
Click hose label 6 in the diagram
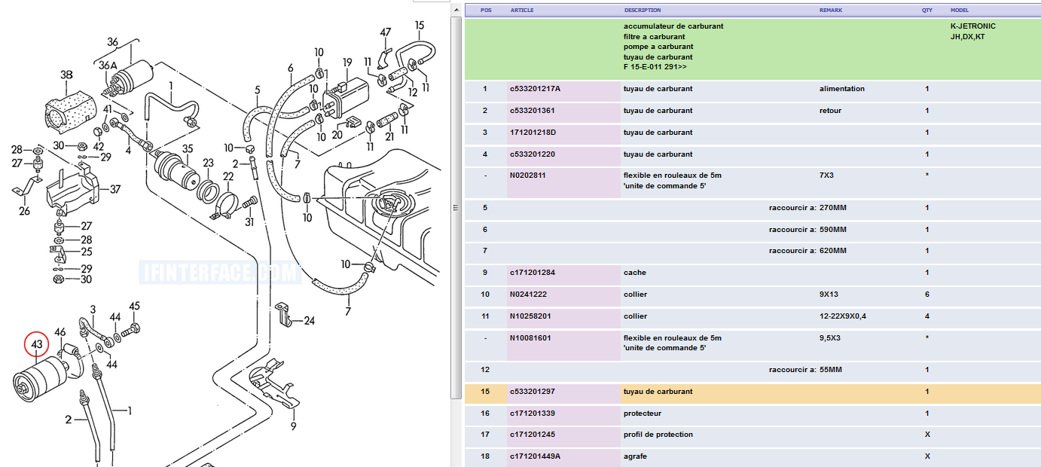290,68
